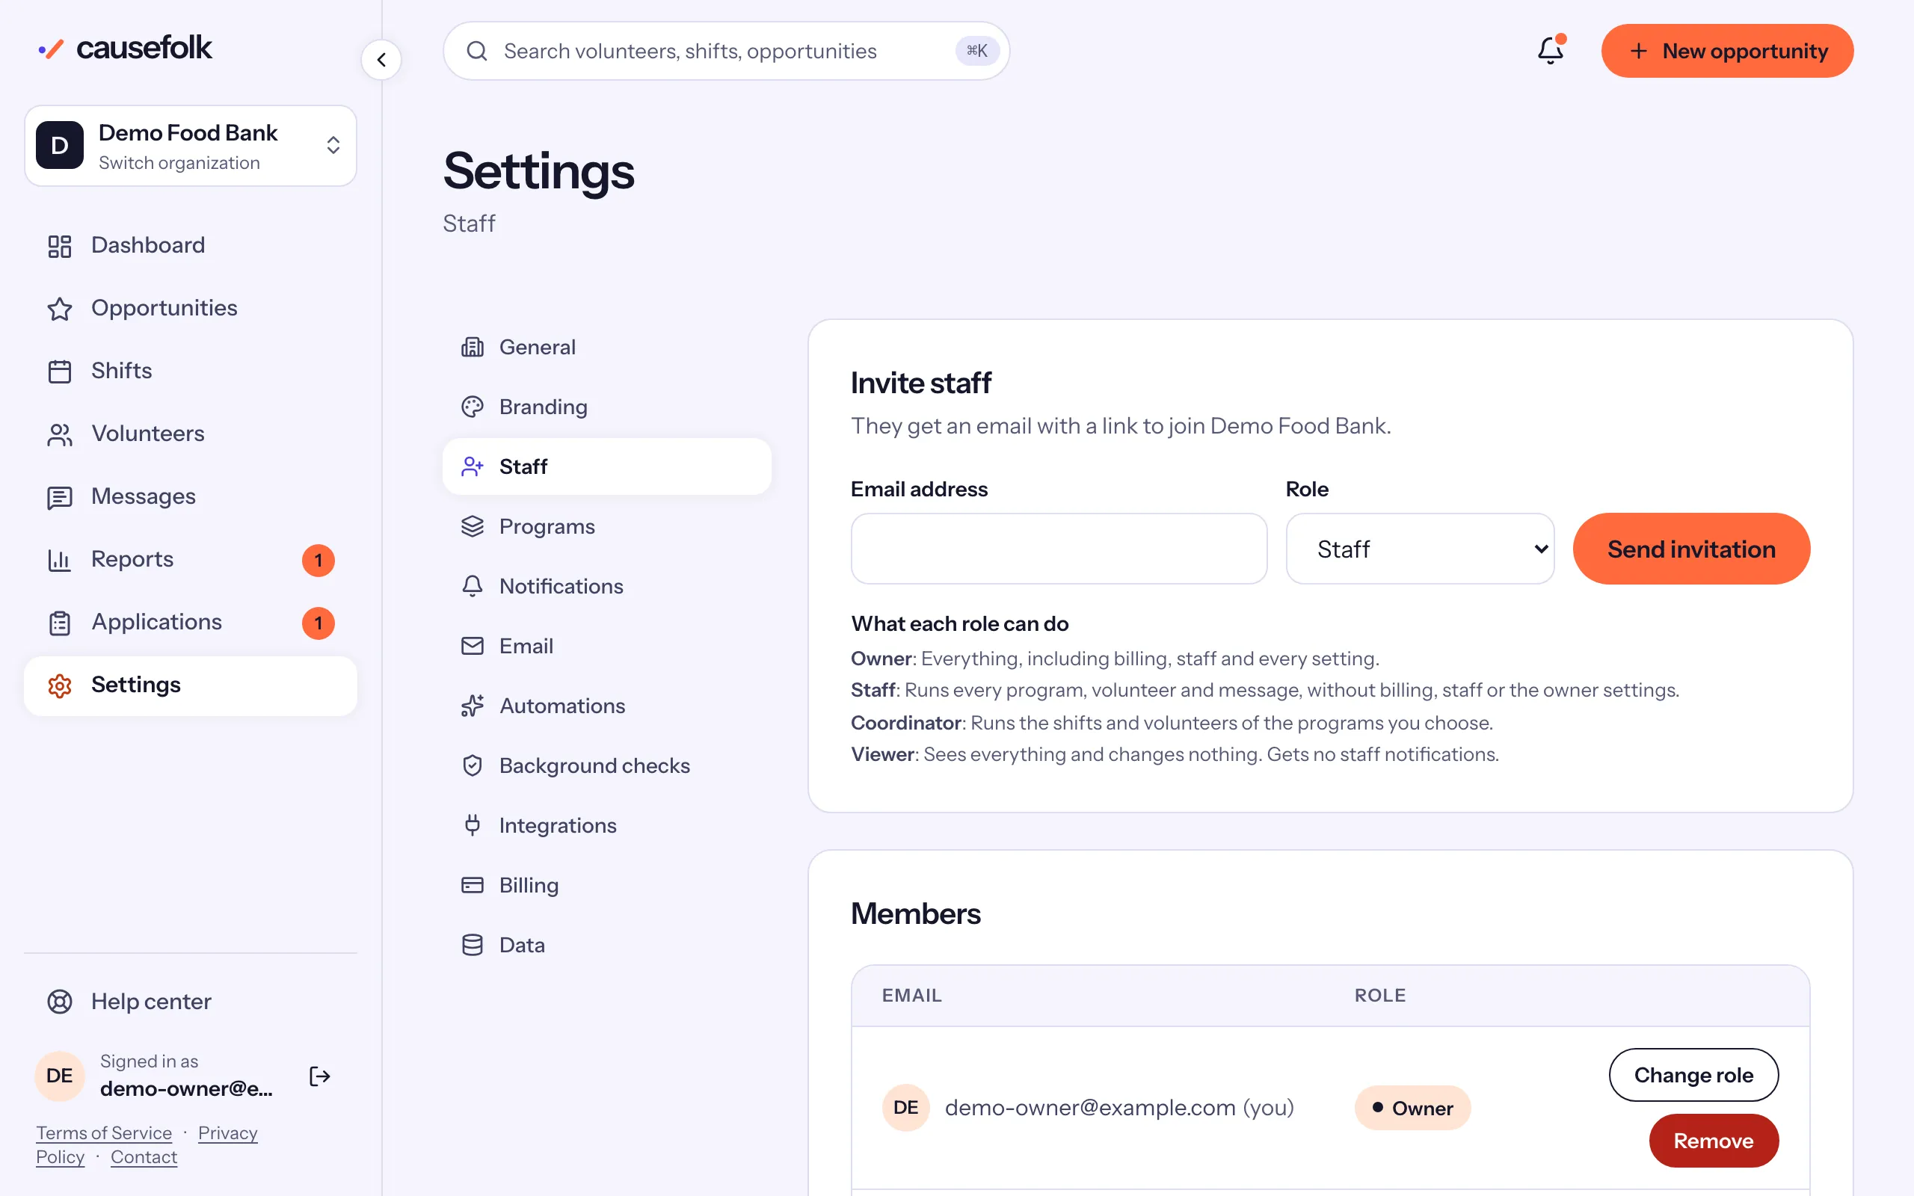Open the Role dropdown set to Staff
The width and height of the screenshot is (1914, 1196).
pyautogui.click(x=1420, y=548)
